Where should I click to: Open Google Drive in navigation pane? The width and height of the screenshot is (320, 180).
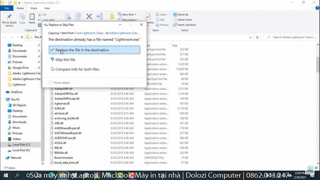[20, 68]
